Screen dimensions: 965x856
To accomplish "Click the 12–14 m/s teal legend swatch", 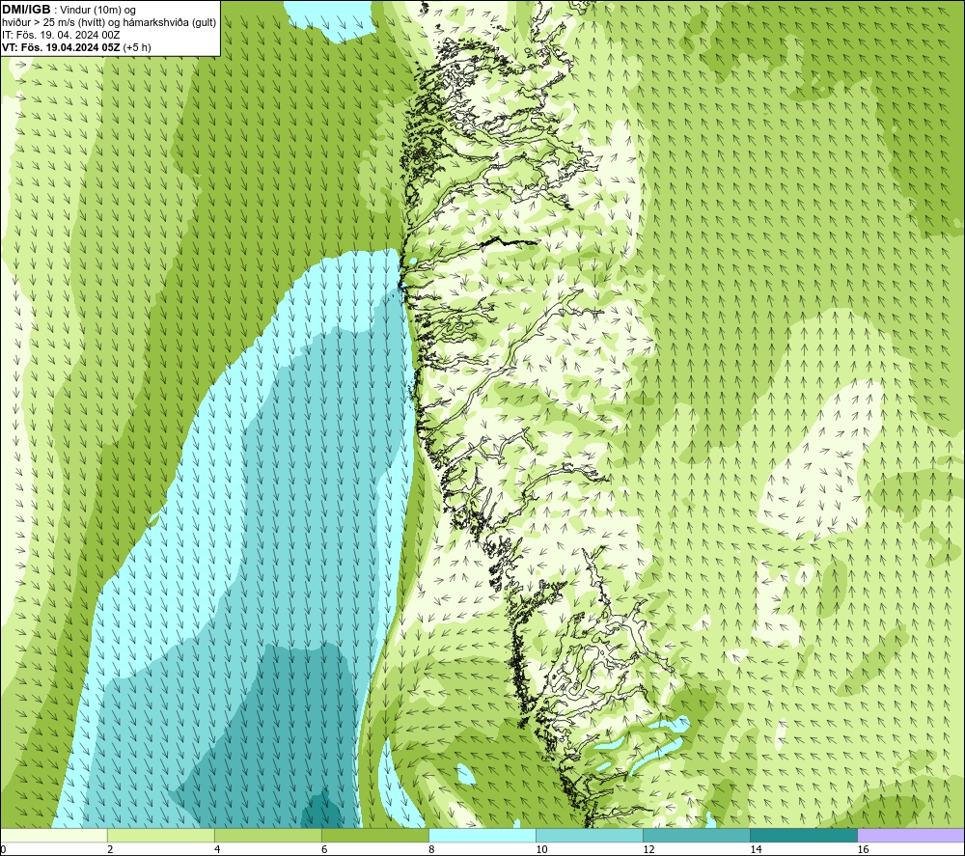I will [696, 836].
